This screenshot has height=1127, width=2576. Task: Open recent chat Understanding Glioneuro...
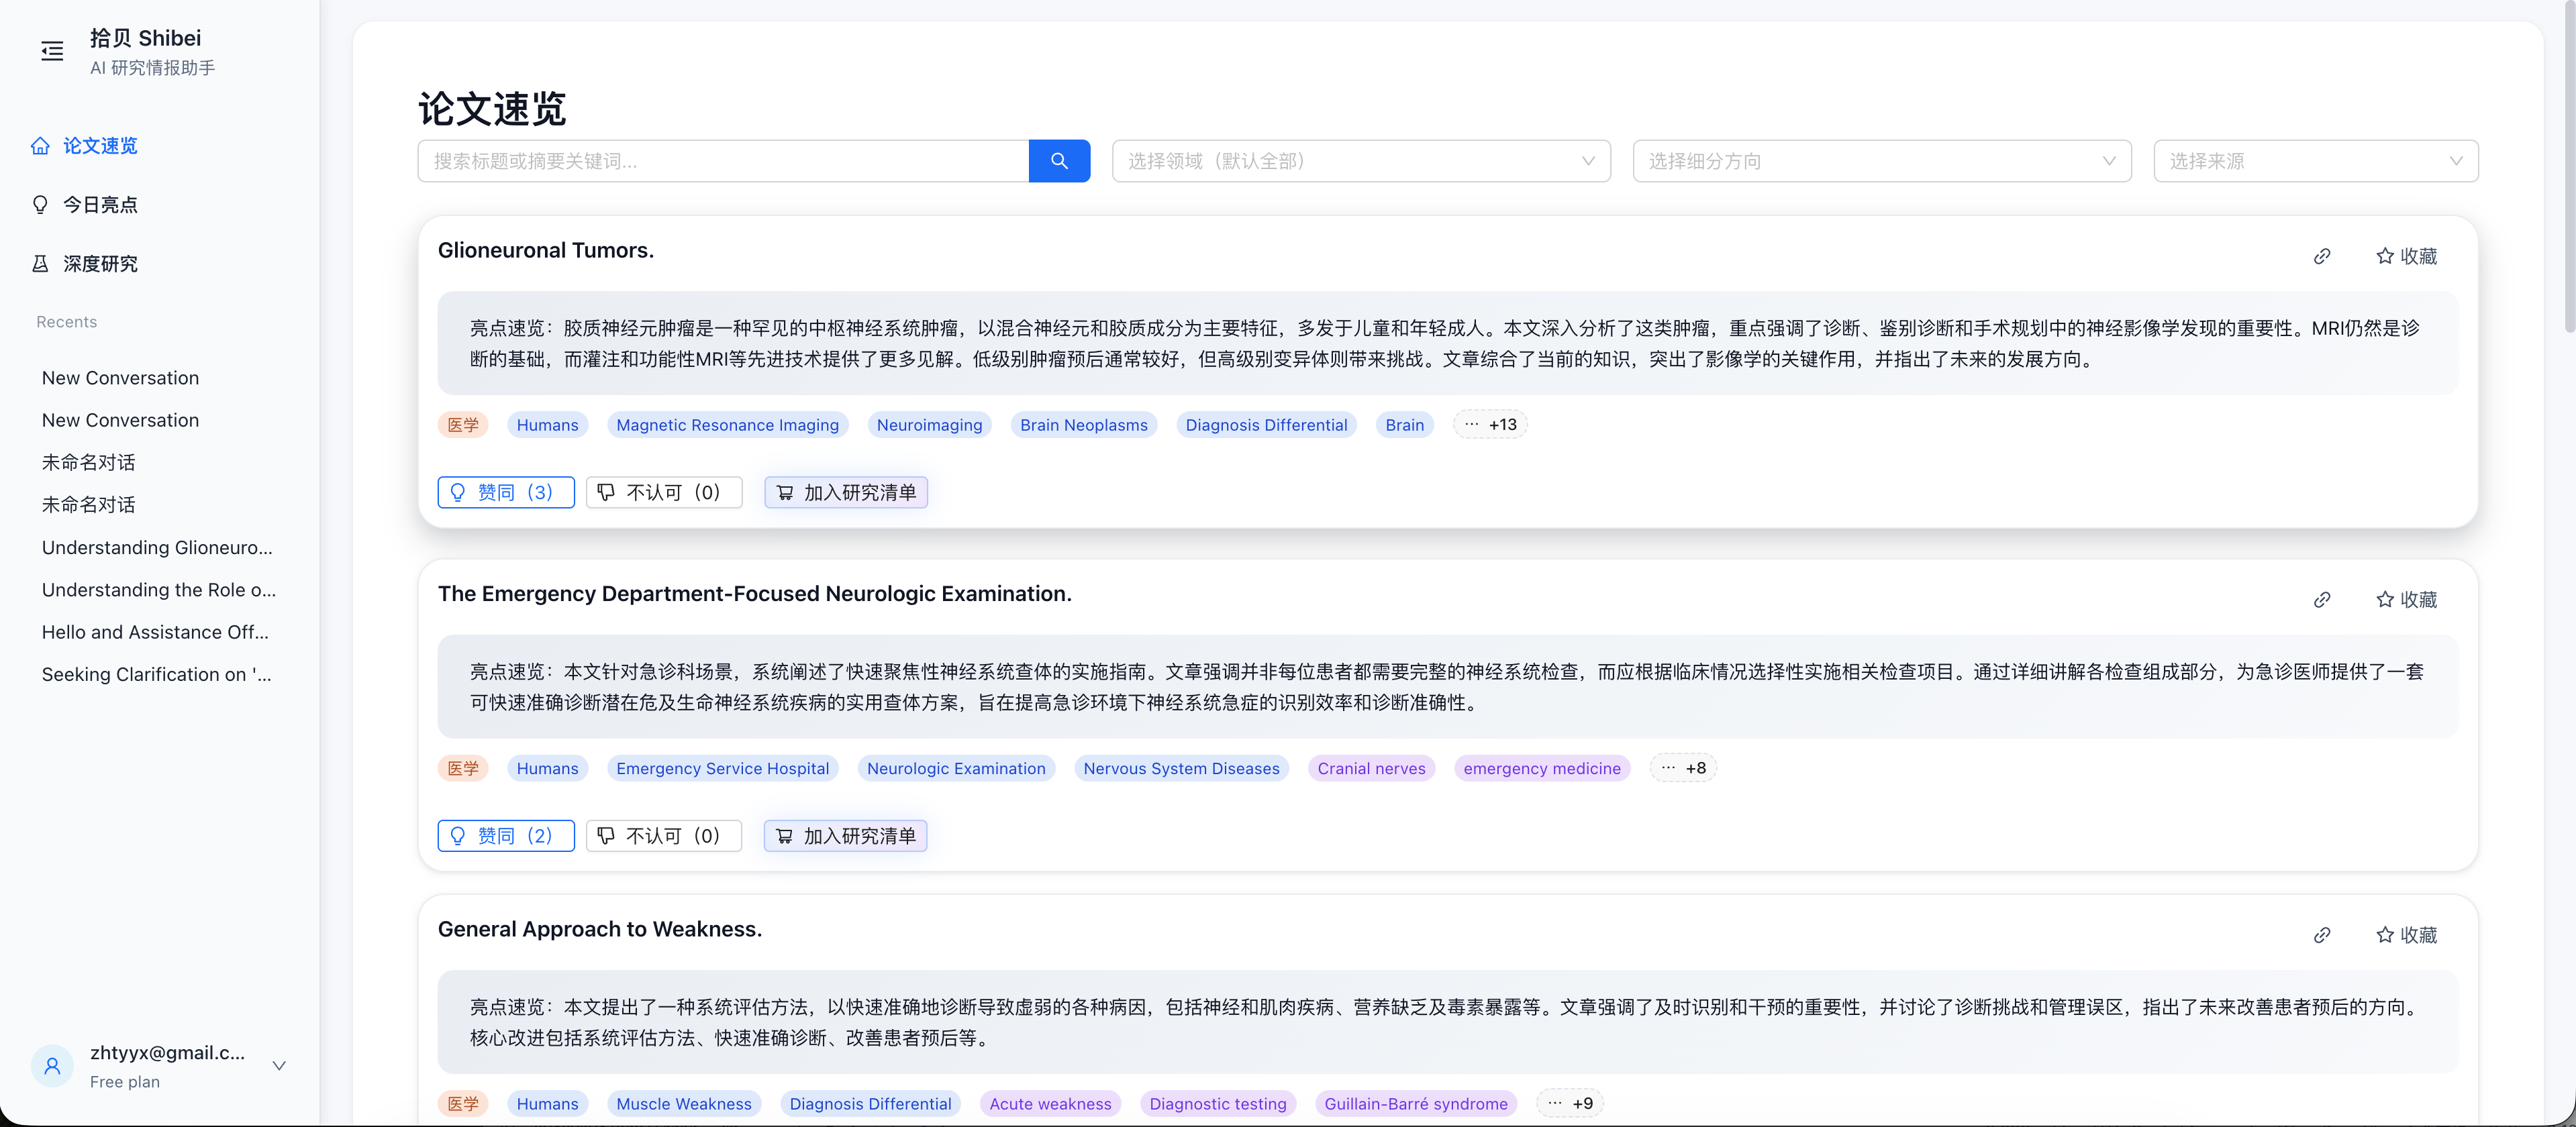(157, 547)
